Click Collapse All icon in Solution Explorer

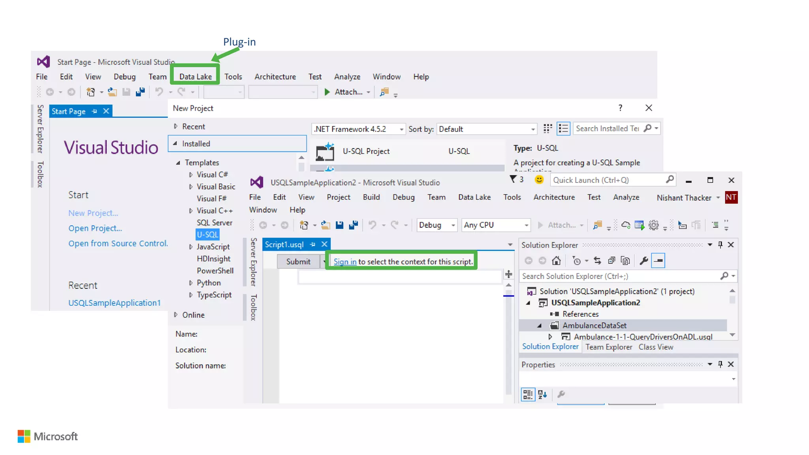(611, 261)
